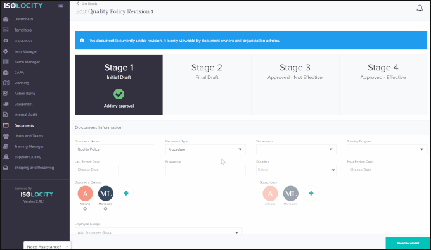The image size is (431, 250).
Task: Add a subscriber with plus icon
Action: 311,193
